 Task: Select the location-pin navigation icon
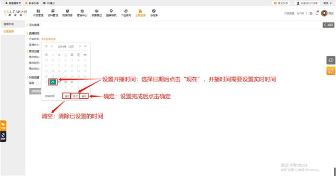tap(111, 11)
